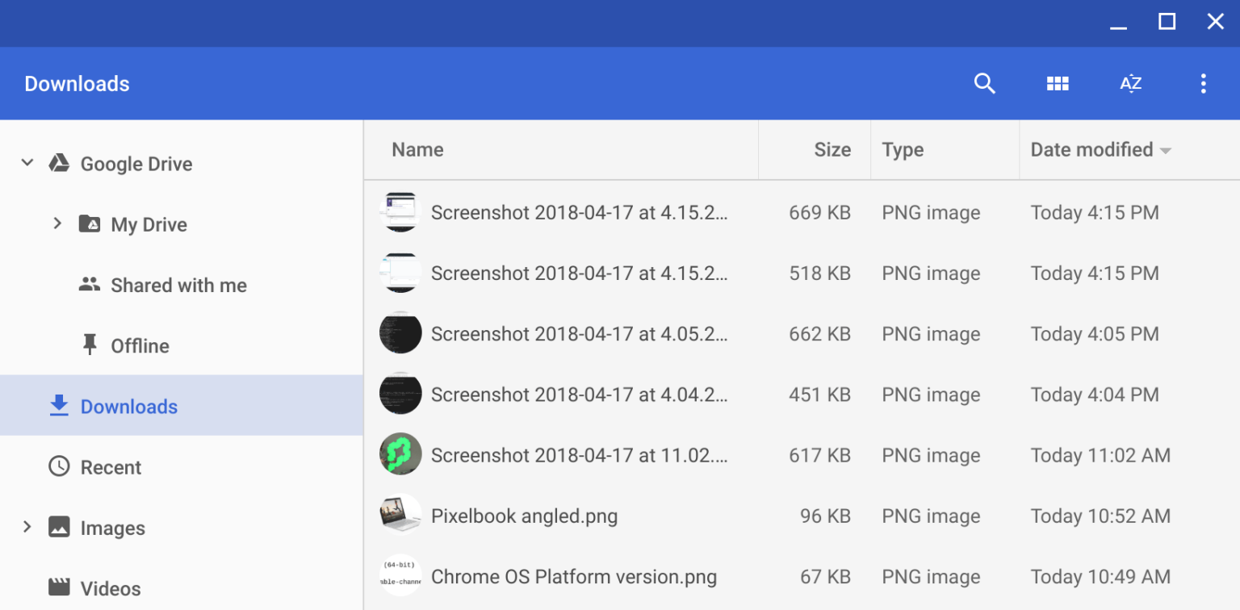This screenshot has height=610, width=1240.
Task: Select the 518 KB screenshot thumbnail
Action: [x=400, y=273]
